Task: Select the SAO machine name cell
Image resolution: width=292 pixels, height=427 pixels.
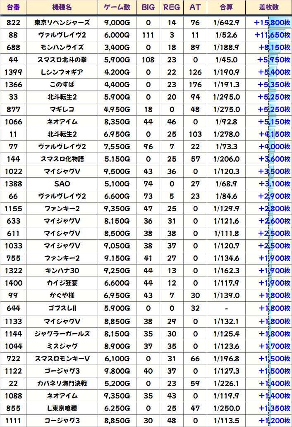Action: (62, 184)
